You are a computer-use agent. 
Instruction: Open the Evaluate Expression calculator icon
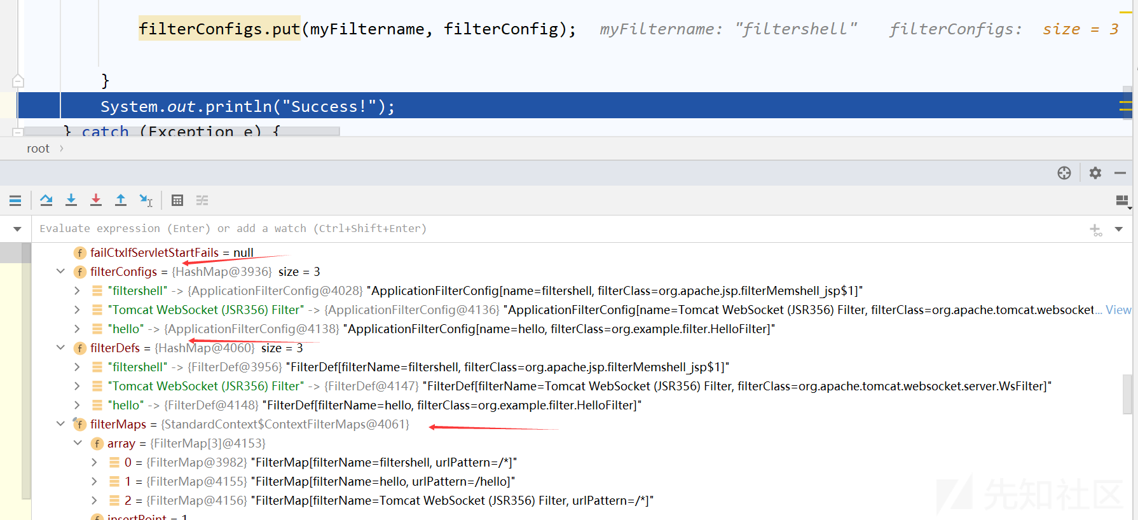(177, 201)
